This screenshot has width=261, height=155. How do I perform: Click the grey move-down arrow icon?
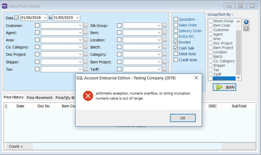click(x=247, y=28)
